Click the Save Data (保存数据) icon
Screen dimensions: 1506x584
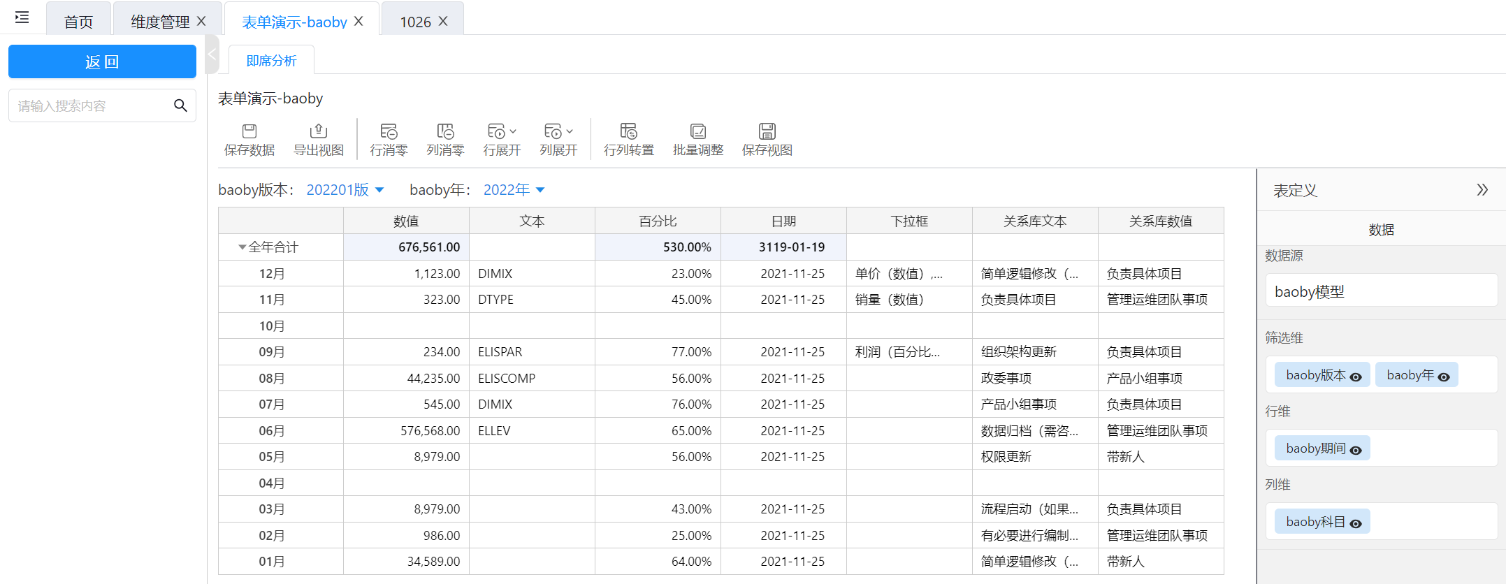(x=249, y=131)
